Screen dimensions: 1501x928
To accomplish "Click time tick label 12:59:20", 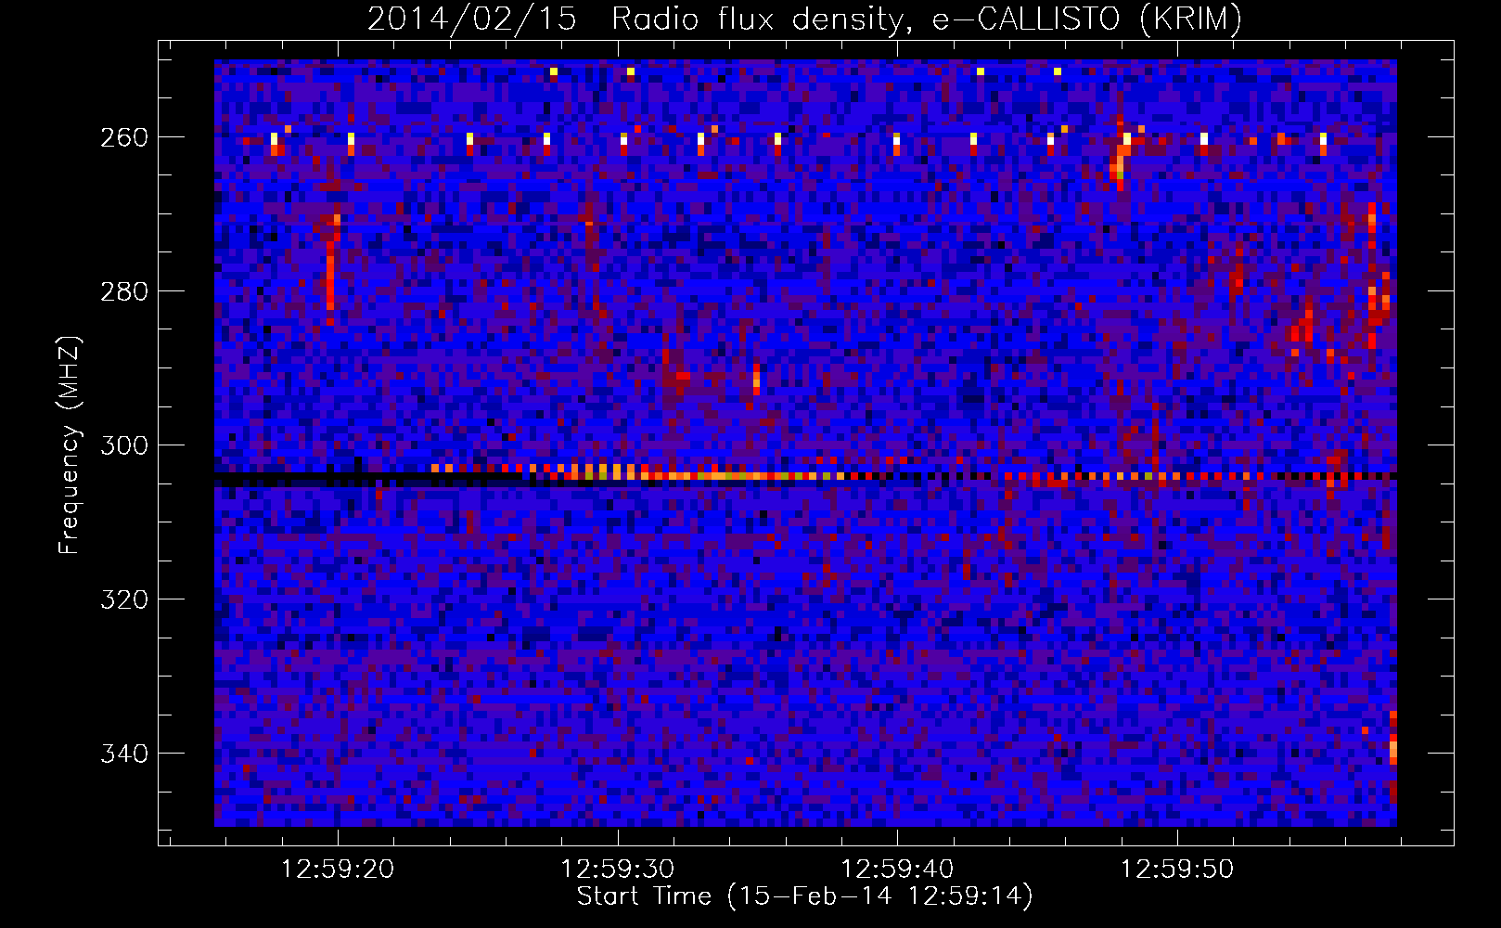I will pyautogui.click(x=338, y=870).
